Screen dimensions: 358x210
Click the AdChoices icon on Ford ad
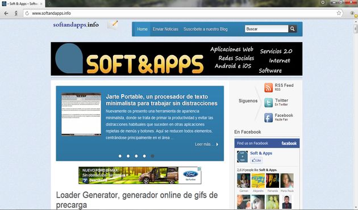click(199, 169)
